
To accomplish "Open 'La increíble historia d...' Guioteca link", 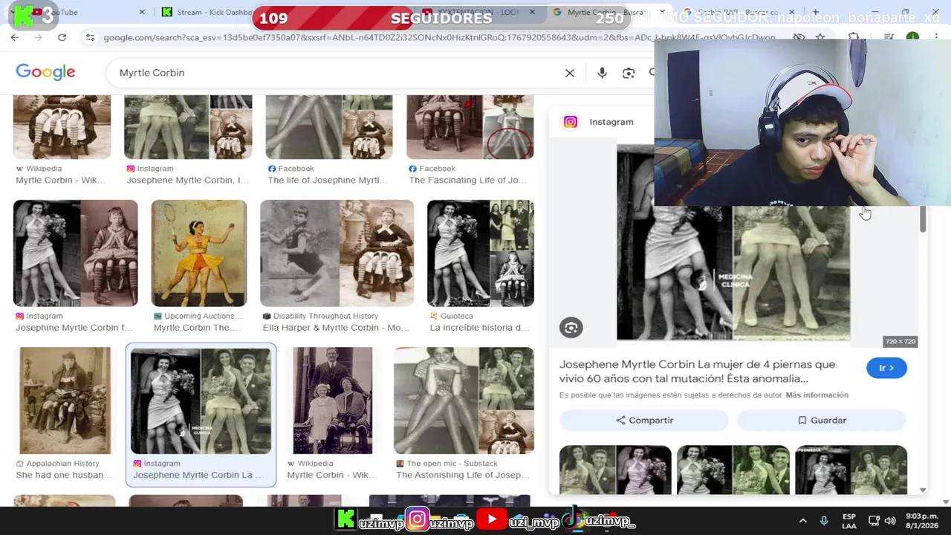I will coord(479,328).
